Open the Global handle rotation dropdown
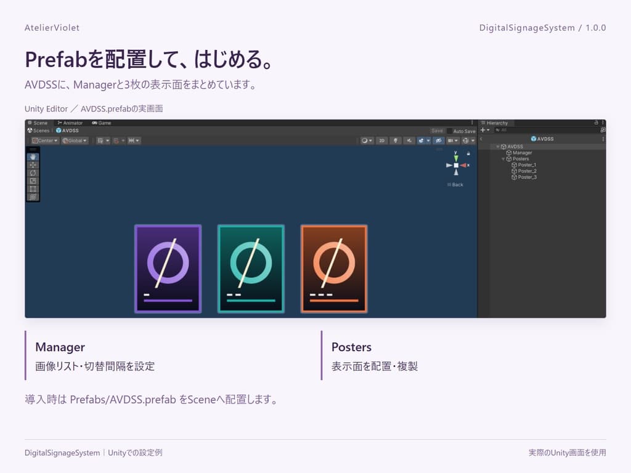This screenshot has height=473, width=631. point(75,140)
